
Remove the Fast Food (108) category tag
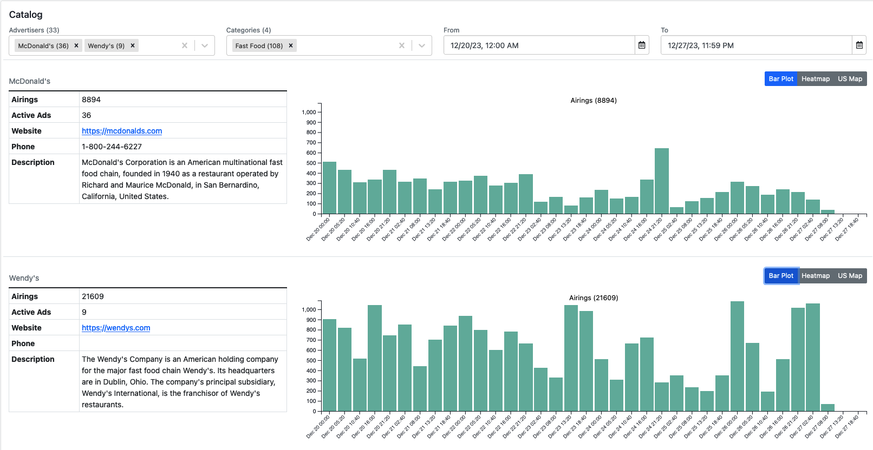coord(291,46)
